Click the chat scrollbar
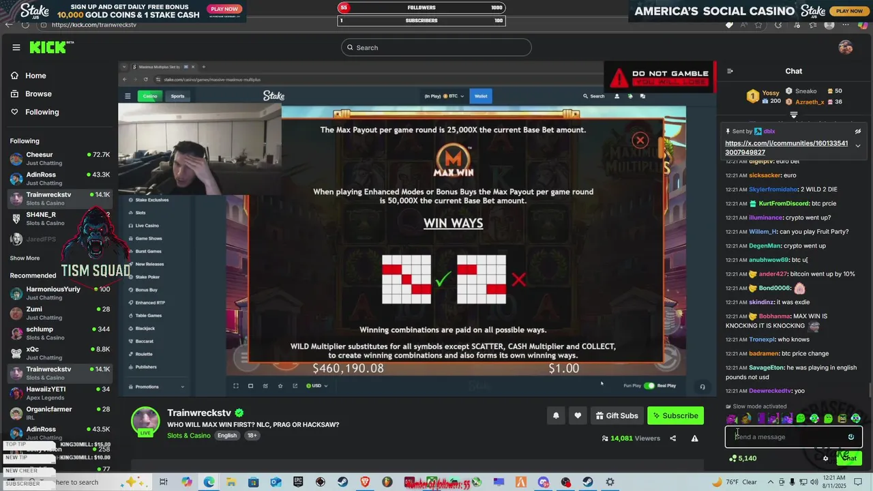Screen dimensions: 873x491 pos(870,390)
